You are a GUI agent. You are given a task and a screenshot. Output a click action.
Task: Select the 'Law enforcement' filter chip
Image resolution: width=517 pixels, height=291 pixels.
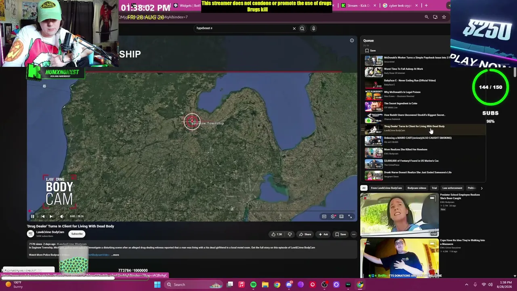(452, 188)
